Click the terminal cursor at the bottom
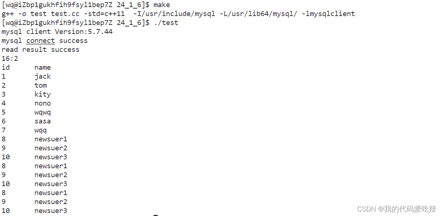This screenshot has width=442, height=216. click(x=155, y=215)
